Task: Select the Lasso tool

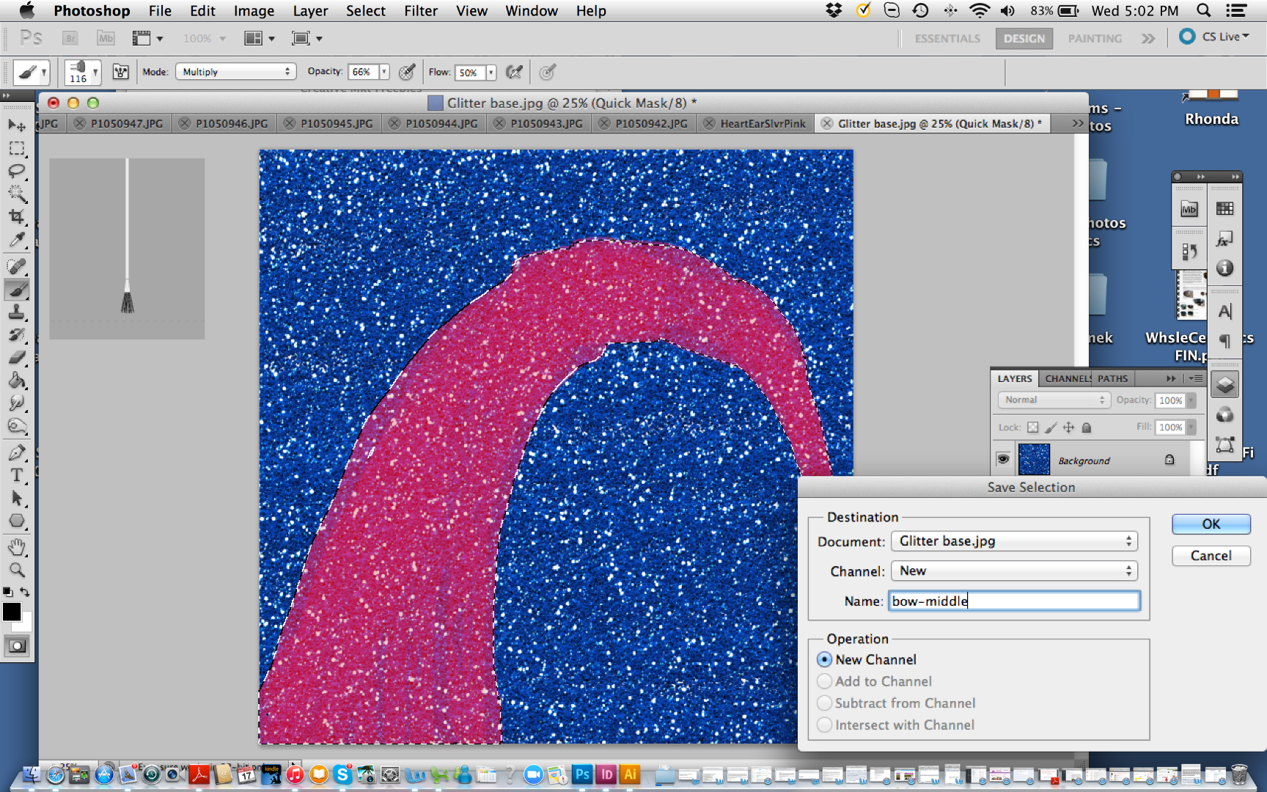Action: pyautogui.click(x=17, y=172)
